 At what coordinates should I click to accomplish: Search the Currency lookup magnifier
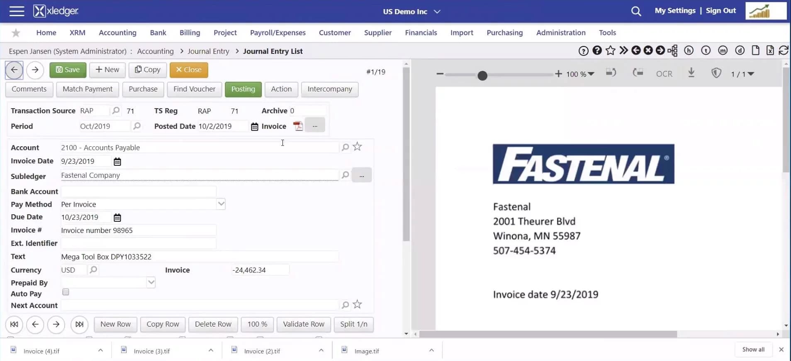pos(93,270)
